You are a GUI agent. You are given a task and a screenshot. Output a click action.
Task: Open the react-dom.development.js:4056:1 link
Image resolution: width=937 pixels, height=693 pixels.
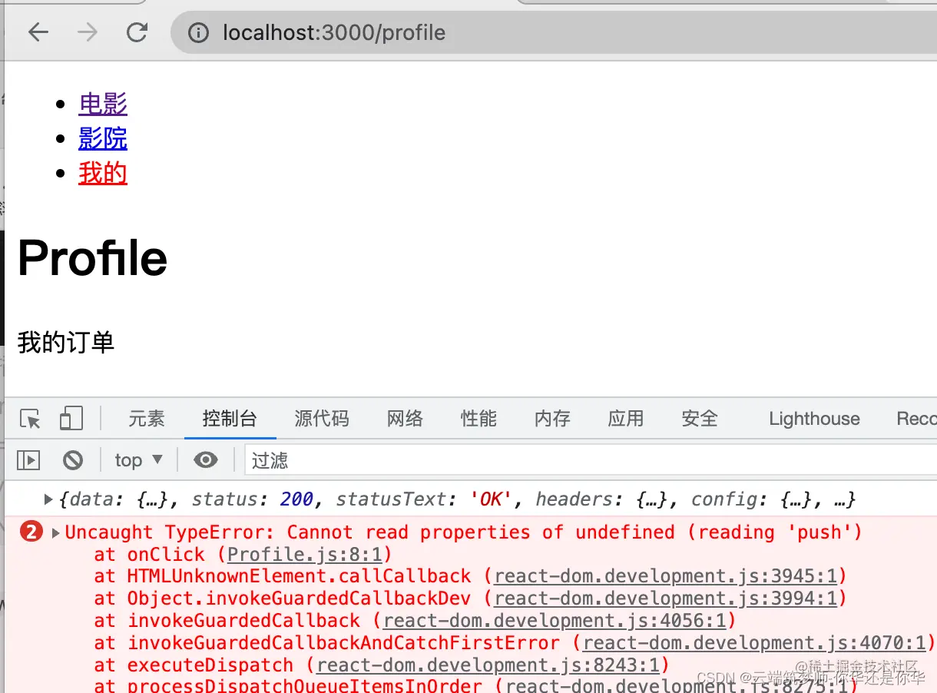555,621
